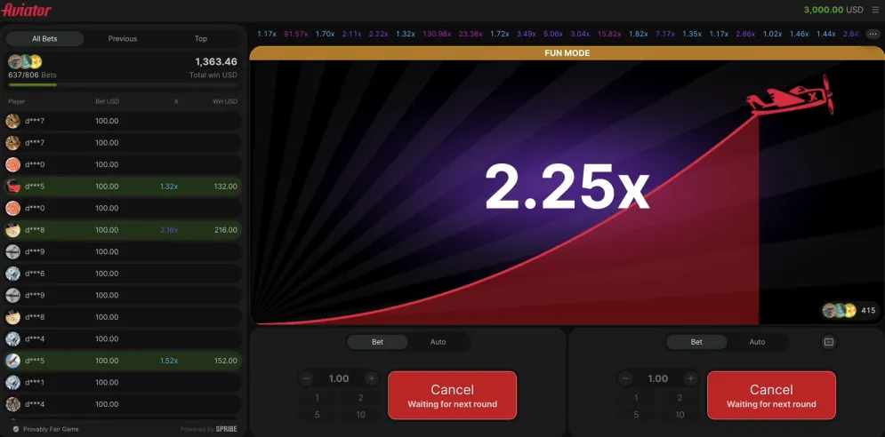The image size is (885, 437).
Task: Decrease the first bet amount with minus
Action: 307,378
